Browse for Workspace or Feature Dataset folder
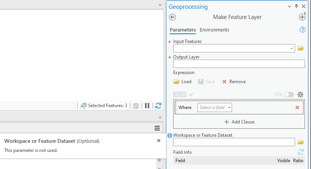Screen dimensions: 311x169 (301, 142)
